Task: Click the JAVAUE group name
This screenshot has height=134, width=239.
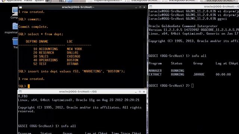Action: [x=199, y=74]
